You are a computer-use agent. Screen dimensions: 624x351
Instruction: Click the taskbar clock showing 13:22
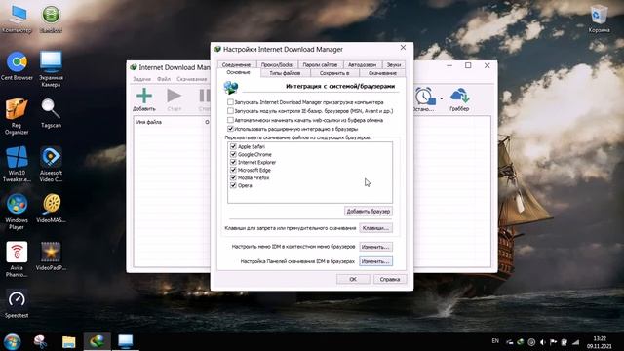pos(600,342)
